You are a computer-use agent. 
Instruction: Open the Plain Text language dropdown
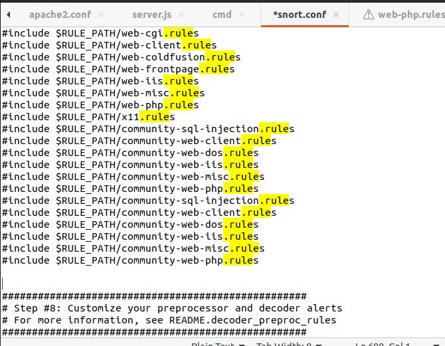point(218,344)
